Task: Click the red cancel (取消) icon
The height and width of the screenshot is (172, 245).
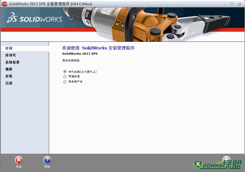Action: click(x=19, y=160)
